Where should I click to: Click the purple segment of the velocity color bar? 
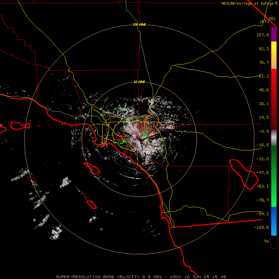[x=274, y=34]
